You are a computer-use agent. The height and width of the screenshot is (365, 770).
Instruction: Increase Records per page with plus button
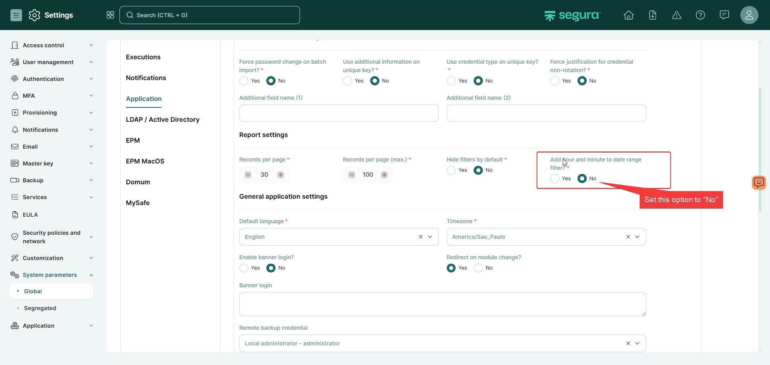pos(281,175)
